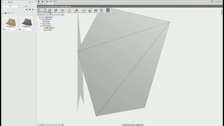Image resolution: width=224 pixels, height=126 pixels.
Task: Upload a file via cloud icon
Action: tap(27, 9)
